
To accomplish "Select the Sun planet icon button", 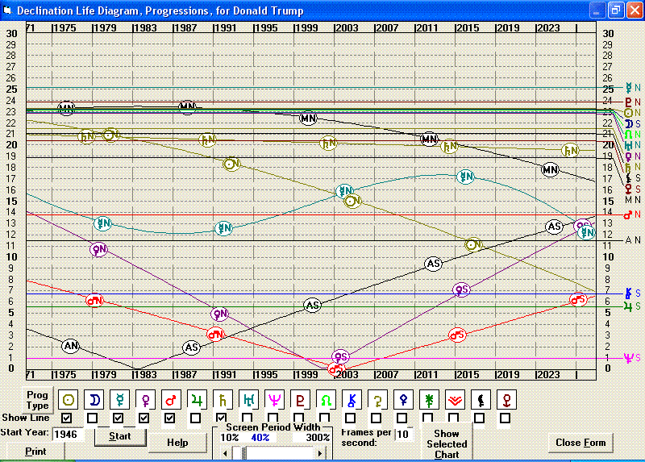I will coord(69,399).
